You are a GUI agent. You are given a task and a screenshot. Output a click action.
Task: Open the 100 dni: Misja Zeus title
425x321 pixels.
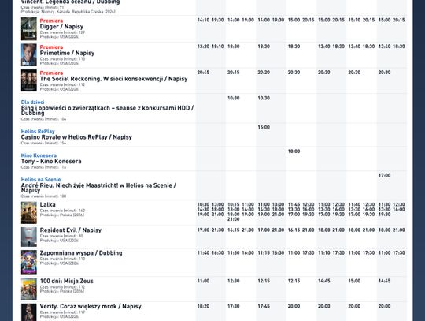click(x=67, y=281)
